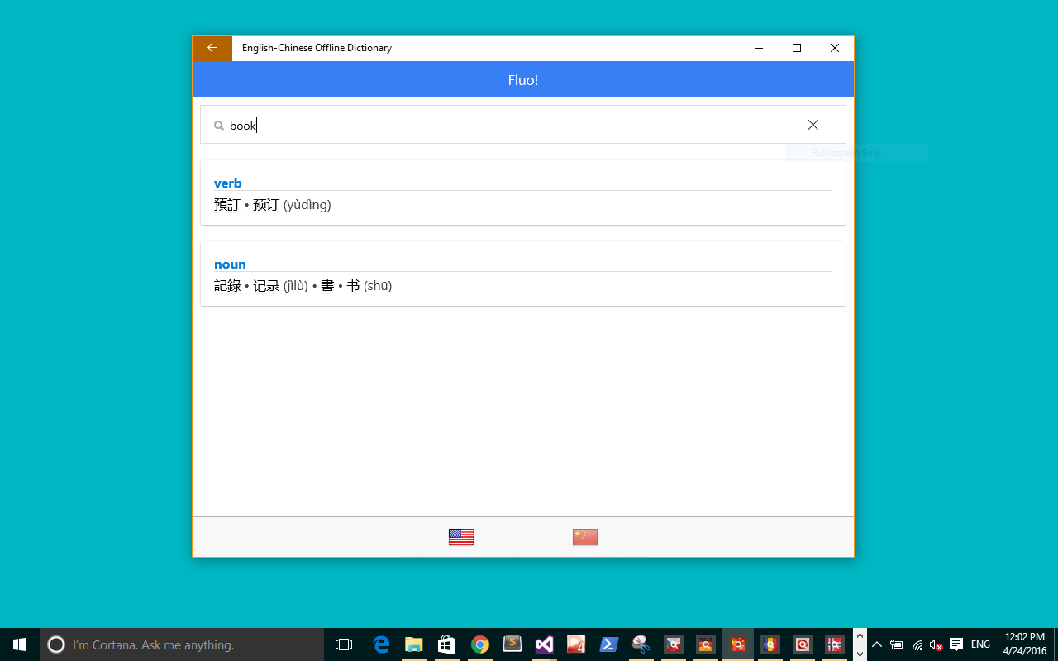Click the 'noun' heading
The height and width of the screenshot is (661, 1058).
pos(230,264)
